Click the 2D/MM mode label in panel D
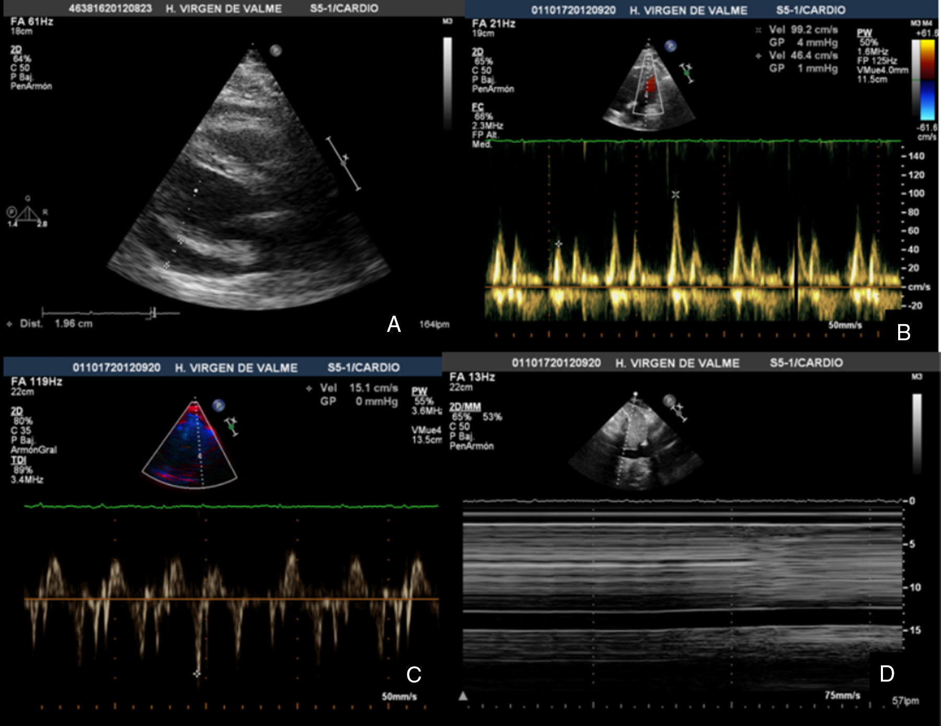Screen dimensions: 941x726 tap(465, 407)
